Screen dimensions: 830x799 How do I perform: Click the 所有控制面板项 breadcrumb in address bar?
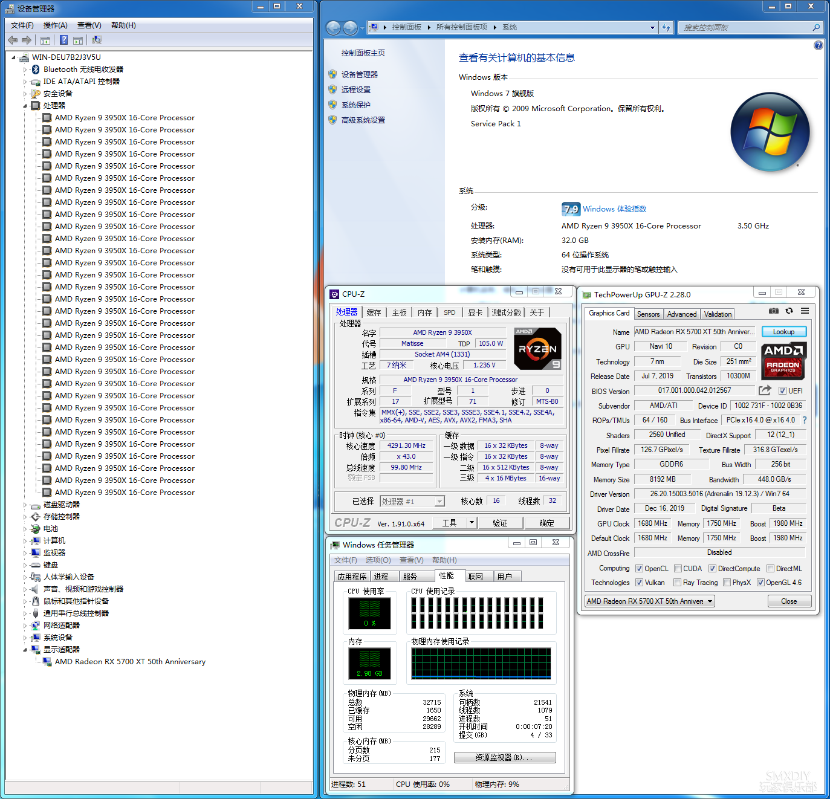pos(462,27)
